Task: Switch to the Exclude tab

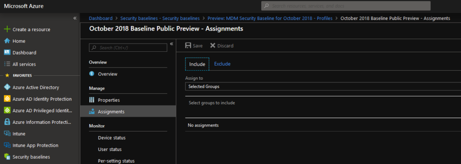Action: tap(222, 64)
